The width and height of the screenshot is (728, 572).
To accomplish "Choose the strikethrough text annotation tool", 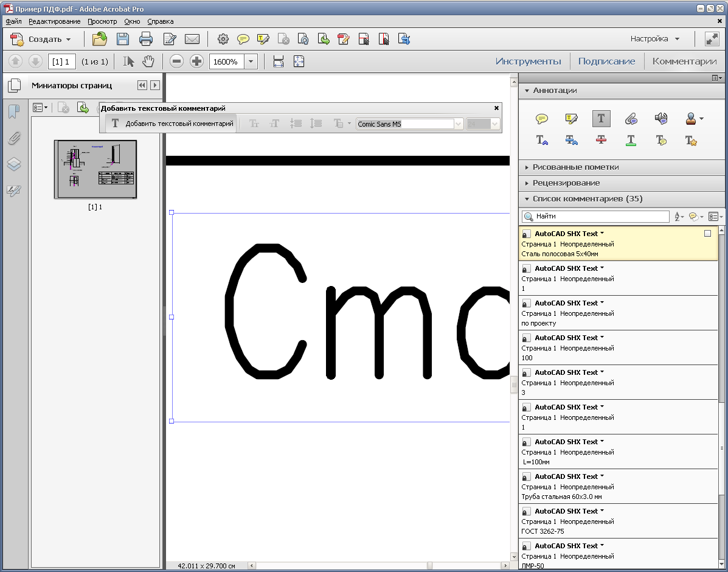I will coord(601,140).
